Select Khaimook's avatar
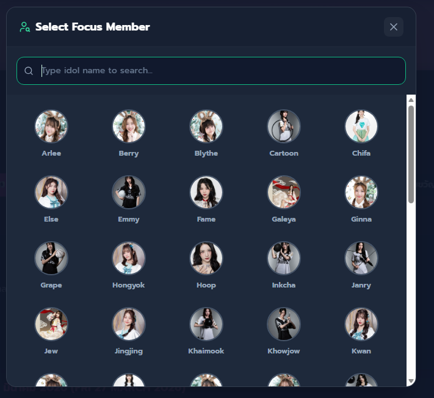This screenshot has width=434, height=398. 206,324
